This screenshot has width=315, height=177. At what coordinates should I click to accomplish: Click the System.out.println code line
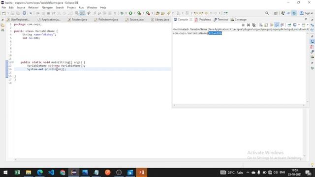pos(46,69)
